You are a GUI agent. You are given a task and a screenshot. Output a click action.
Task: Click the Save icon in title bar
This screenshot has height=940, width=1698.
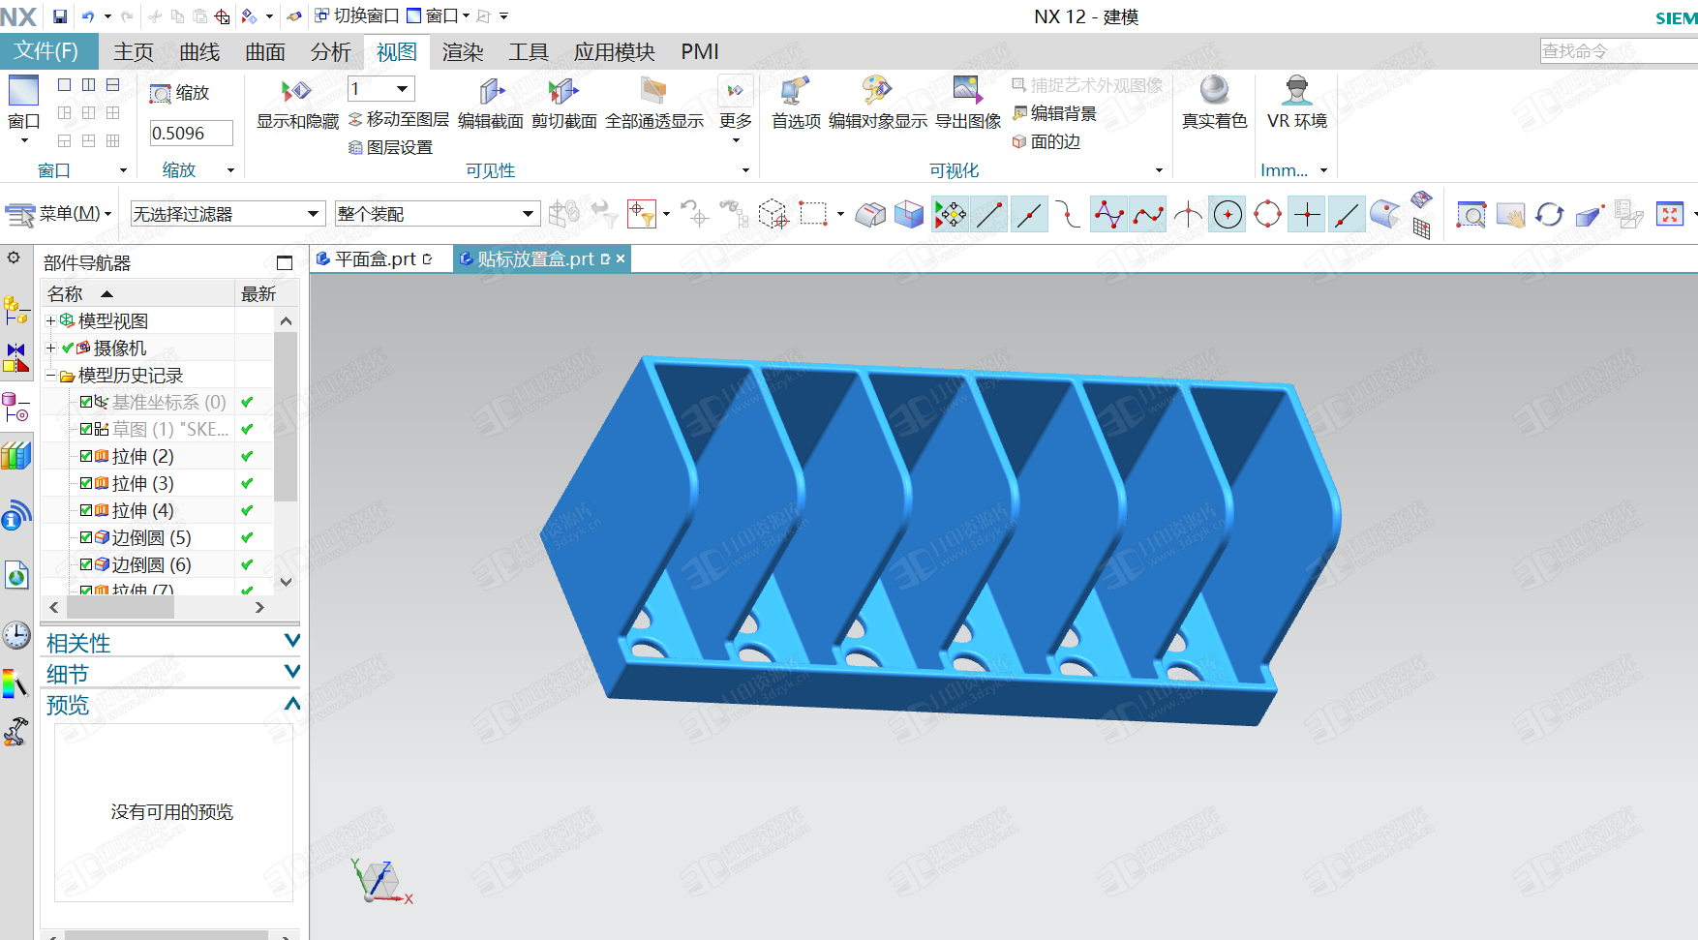pyautogui.click(x=60, y=16)
